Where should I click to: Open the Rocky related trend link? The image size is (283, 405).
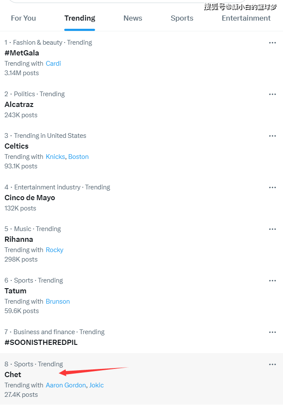55,250
